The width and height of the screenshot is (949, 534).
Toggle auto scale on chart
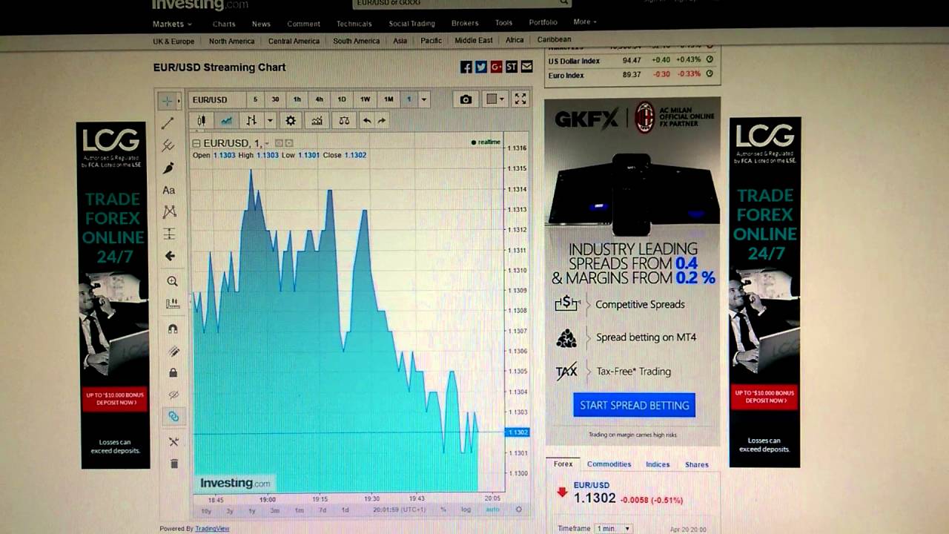click(492, 510)
